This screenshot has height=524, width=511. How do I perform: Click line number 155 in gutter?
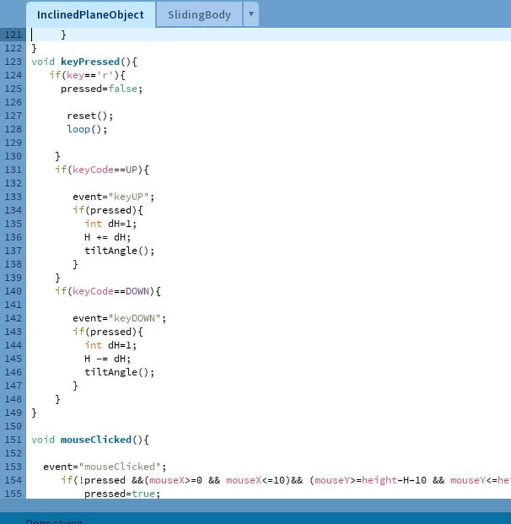pyautogui.click(x=13, y=494)
